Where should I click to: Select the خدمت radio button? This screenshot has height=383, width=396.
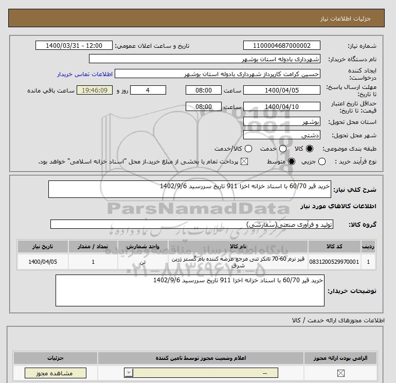[283, 149]
